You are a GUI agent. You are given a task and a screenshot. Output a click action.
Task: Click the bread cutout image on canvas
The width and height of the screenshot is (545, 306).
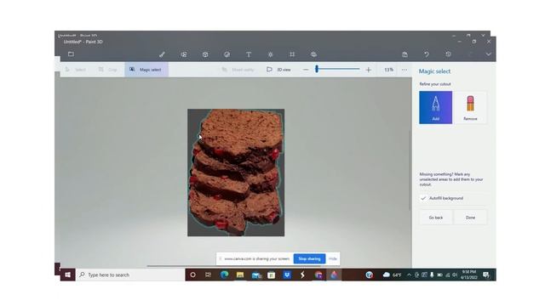pyautogui.click(x=236, y=173)
